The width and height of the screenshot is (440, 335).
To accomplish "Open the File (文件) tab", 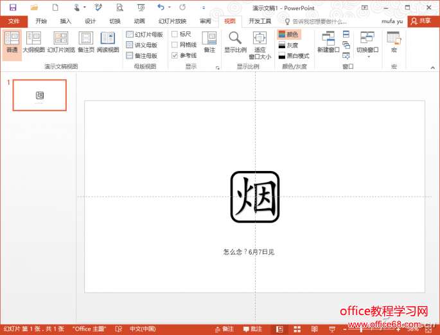I will [x=13, y=21].
